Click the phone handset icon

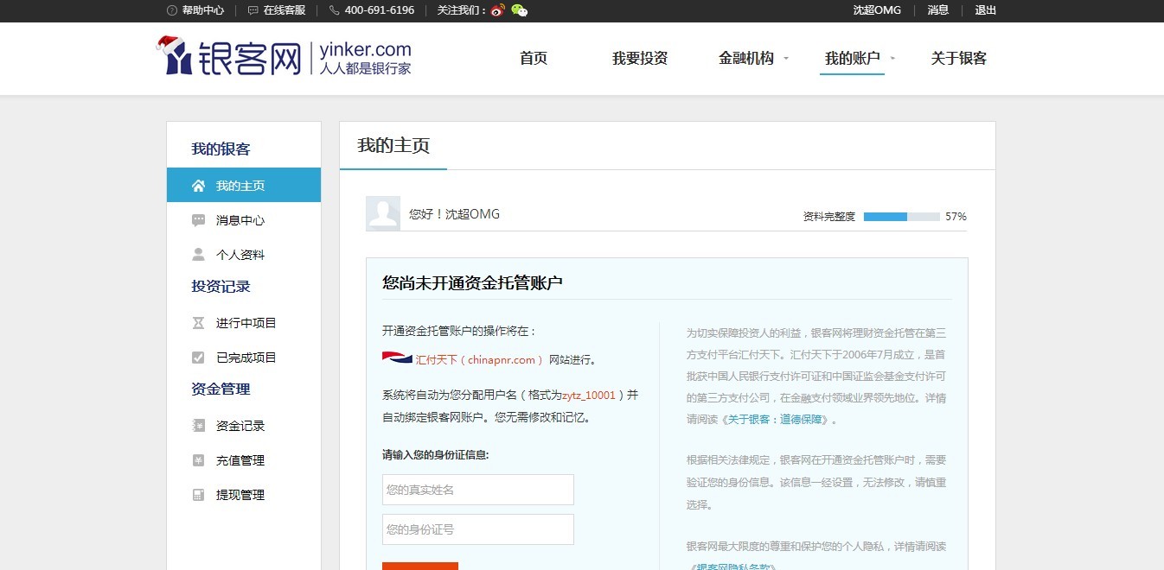pyautogui.click(x=335, y=10)
